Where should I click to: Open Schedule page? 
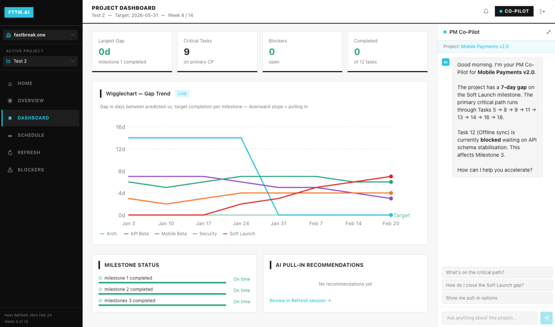point(40,135)
